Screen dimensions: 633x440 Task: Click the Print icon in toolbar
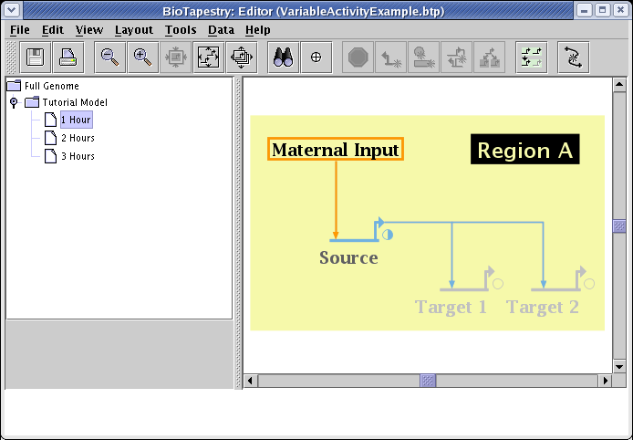tap(67, 58)
